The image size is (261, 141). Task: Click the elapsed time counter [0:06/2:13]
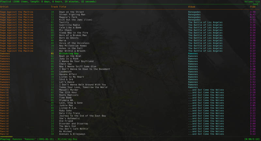click(252, 139)
